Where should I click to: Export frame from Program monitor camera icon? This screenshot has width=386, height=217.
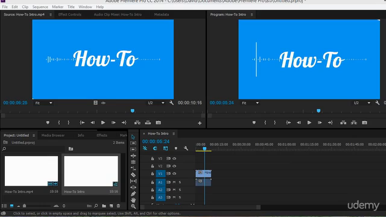pos(364,122)
